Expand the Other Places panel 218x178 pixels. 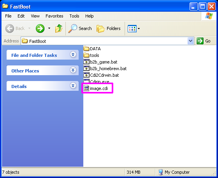(x=73, y=70)
